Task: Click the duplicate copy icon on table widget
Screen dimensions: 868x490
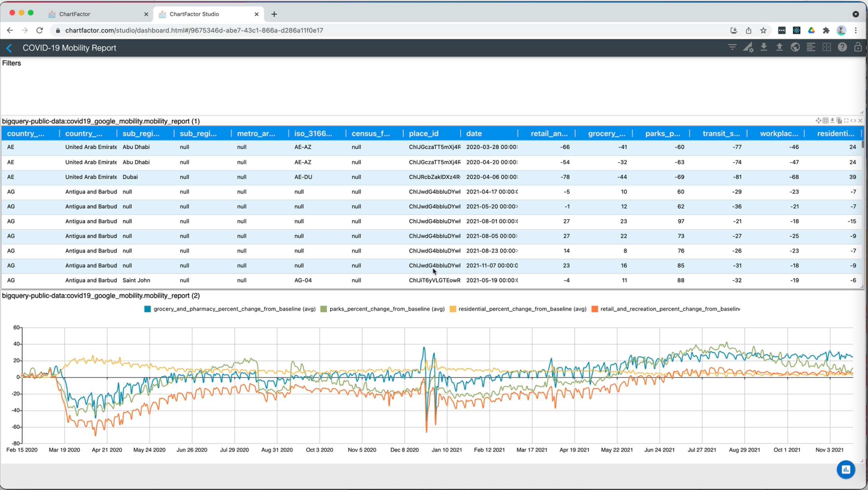Action: (x=839, y=121)
